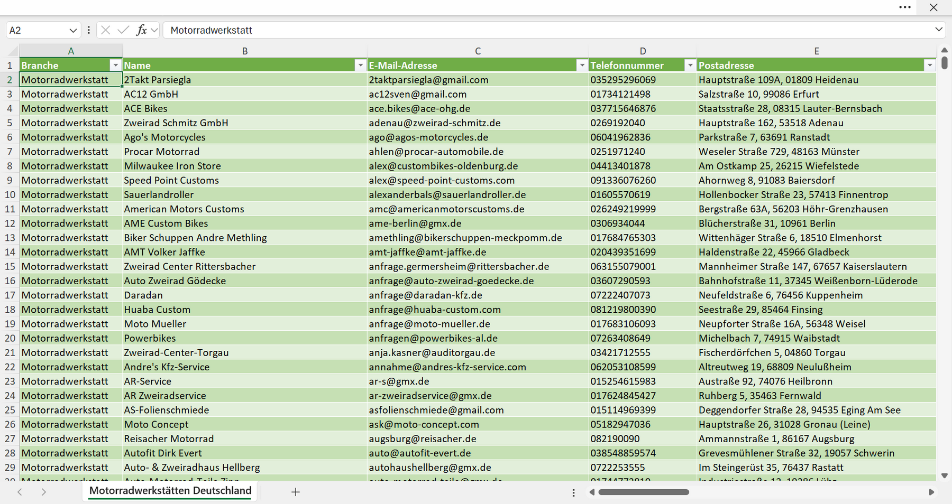Viewport: 952px width, 504px height.
Task: Open the Name Box dropdown arrow
Action: [73, 31]
